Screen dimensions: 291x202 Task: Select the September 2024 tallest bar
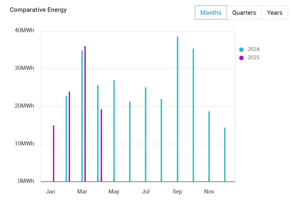pos(177,109)
